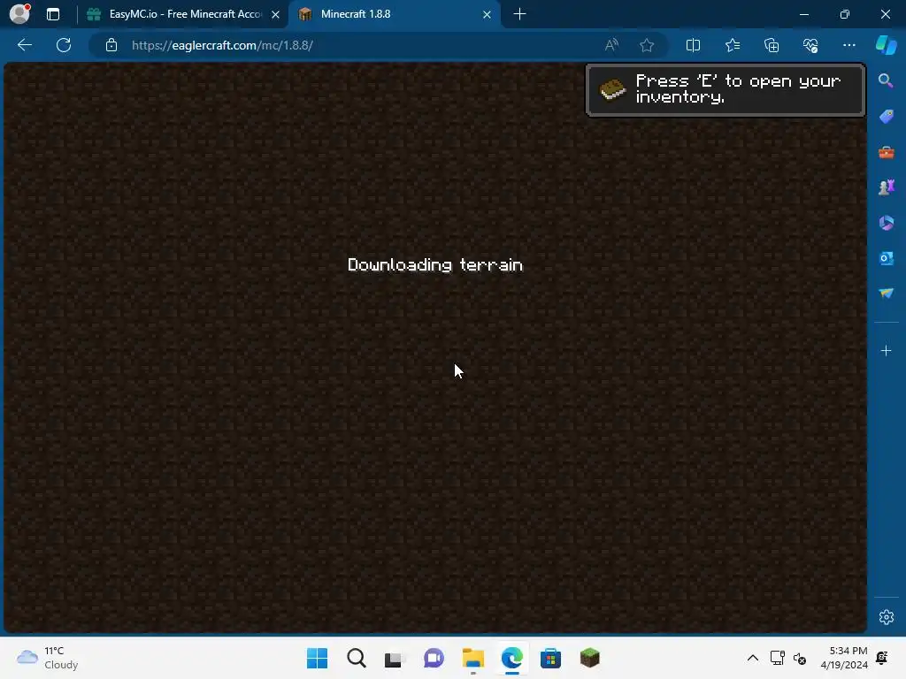Open Minecraft grass block taskbar app
Screen dimensions: 906x679
[590, 658]
